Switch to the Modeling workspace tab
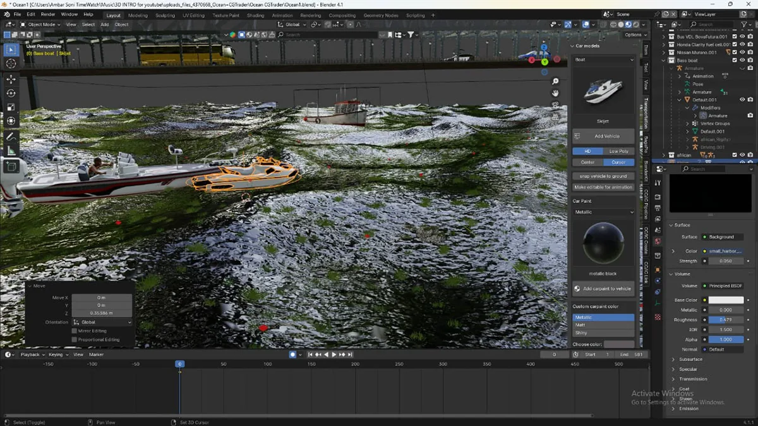 [138, 15]
